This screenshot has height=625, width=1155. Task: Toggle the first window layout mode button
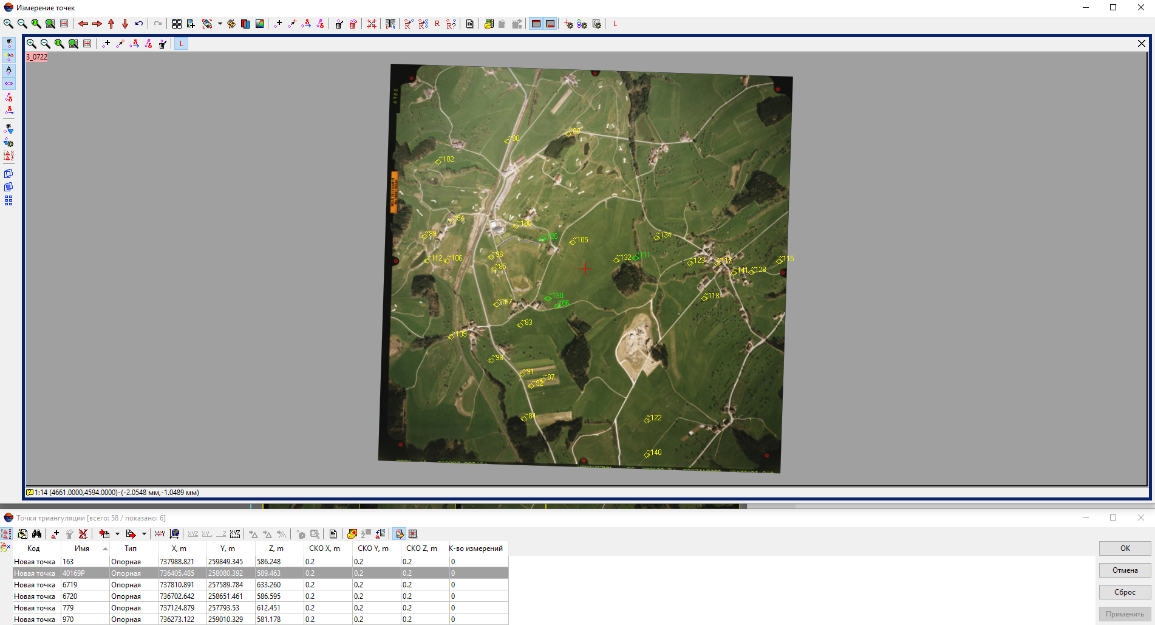pos(536,24)
